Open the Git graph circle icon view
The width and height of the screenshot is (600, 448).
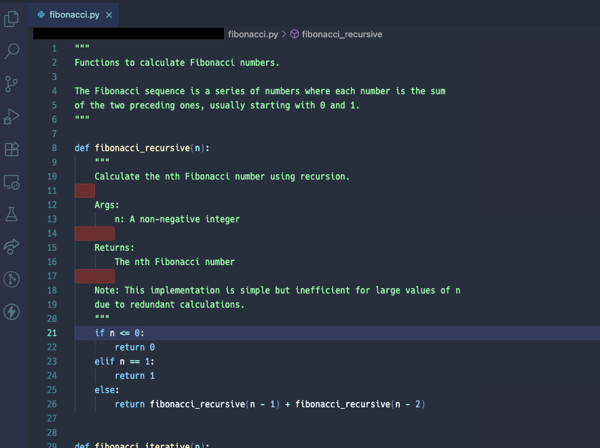(12, 279)
